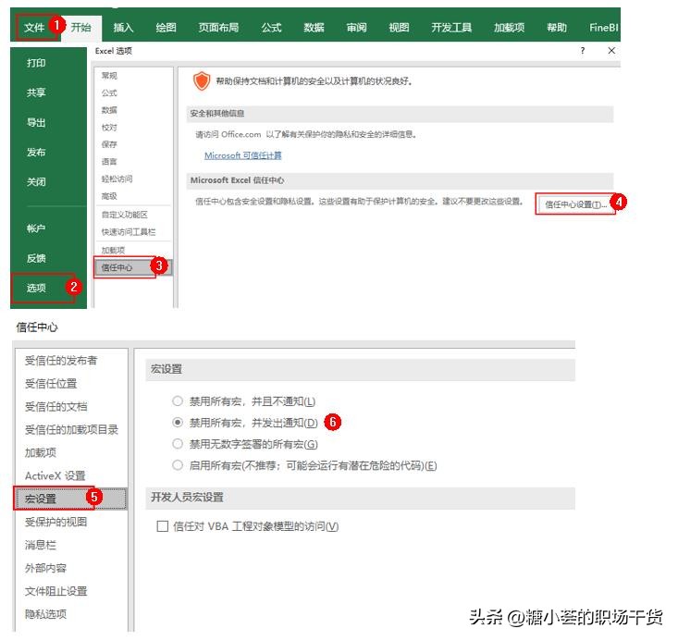
Task: Select 受信任的文档 in Trust Center
Action: (x=55, y=407)
